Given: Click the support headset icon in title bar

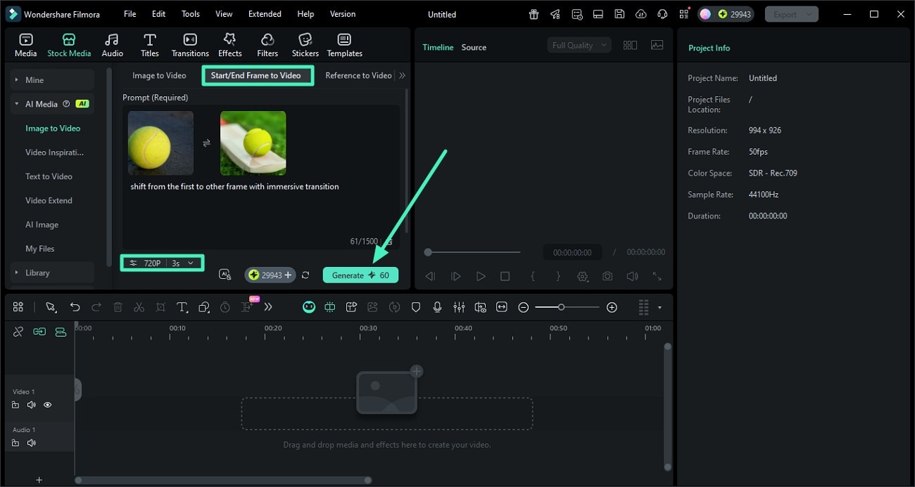Looking at the screenshot, I should coord(662,14).
